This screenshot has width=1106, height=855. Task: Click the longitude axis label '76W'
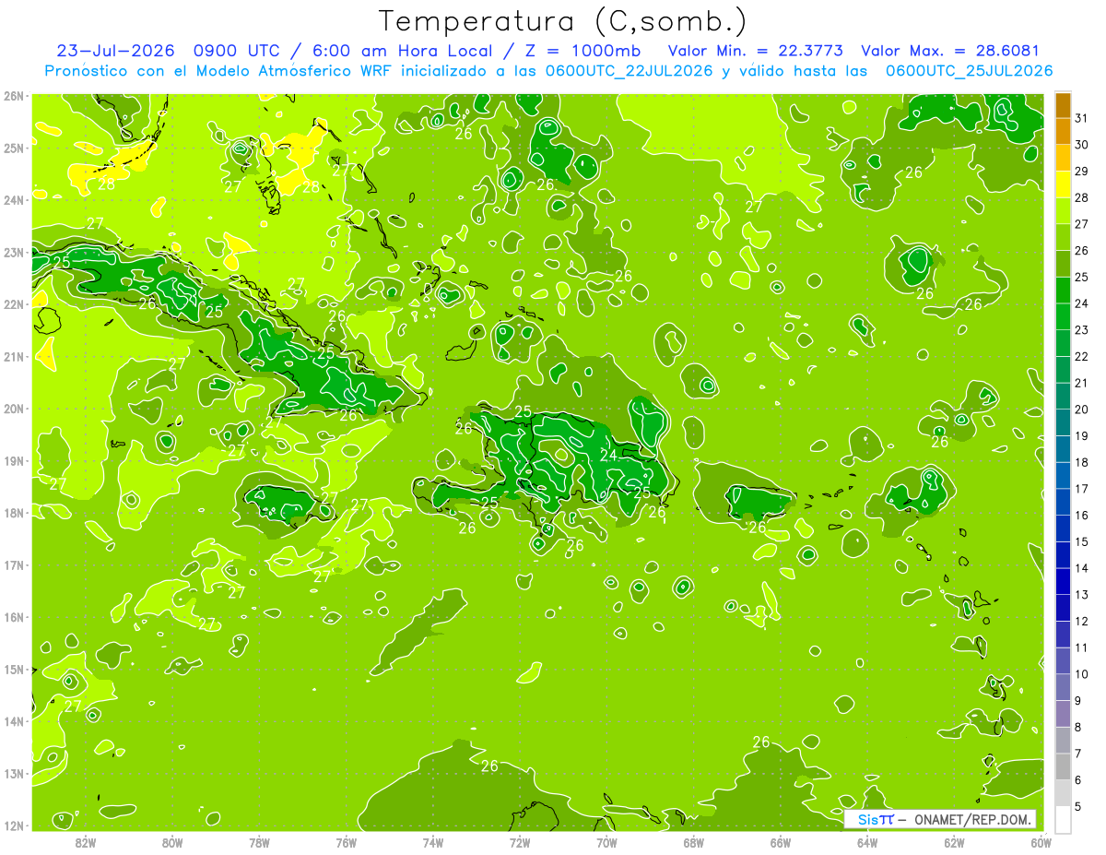tap(347, 841)
